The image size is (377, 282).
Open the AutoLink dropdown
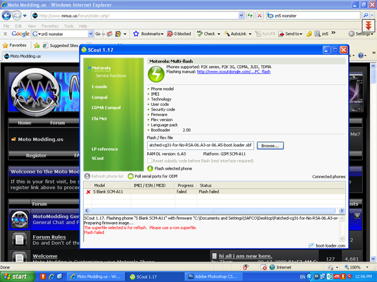coord(250,34)
